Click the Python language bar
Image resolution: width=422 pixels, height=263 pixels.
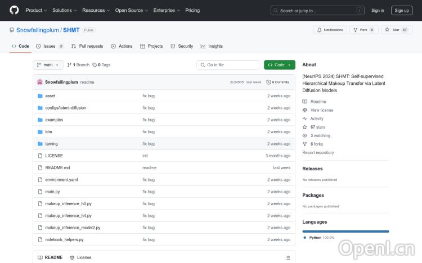(x=345, y=231)
